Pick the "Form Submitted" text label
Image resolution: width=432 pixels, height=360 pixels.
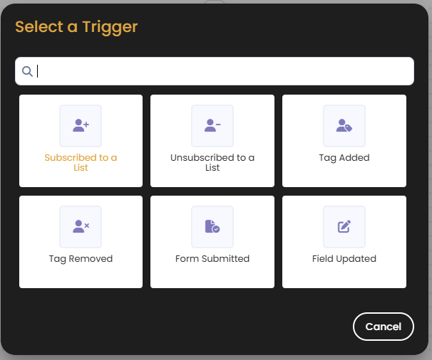point(212,259)
